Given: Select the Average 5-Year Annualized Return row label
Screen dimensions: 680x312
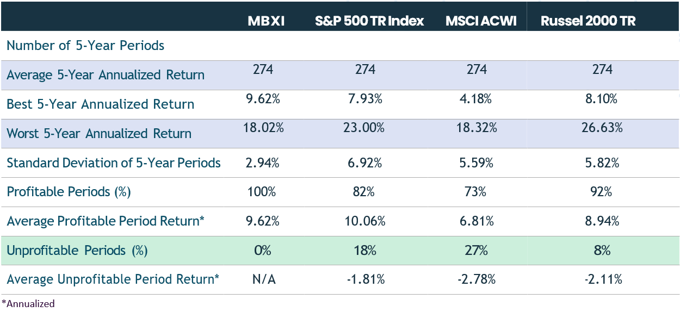Looking at the screenshot, I should click(x=106, y=75).
